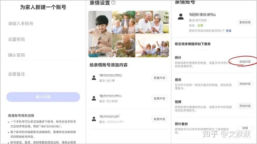The image size is (257, 144).
Task: Select the 奶奶 account avatar icon in list
Action: click(x=94, y=98)
